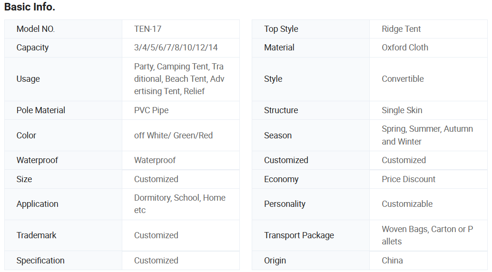Click the off White/ Green/Red color value
Screen dimensions: 492x272
(173, 136)
